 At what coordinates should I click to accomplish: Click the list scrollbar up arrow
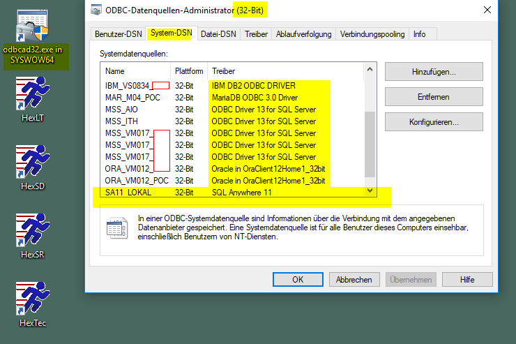pyautogui.click(x=370, y=70)
